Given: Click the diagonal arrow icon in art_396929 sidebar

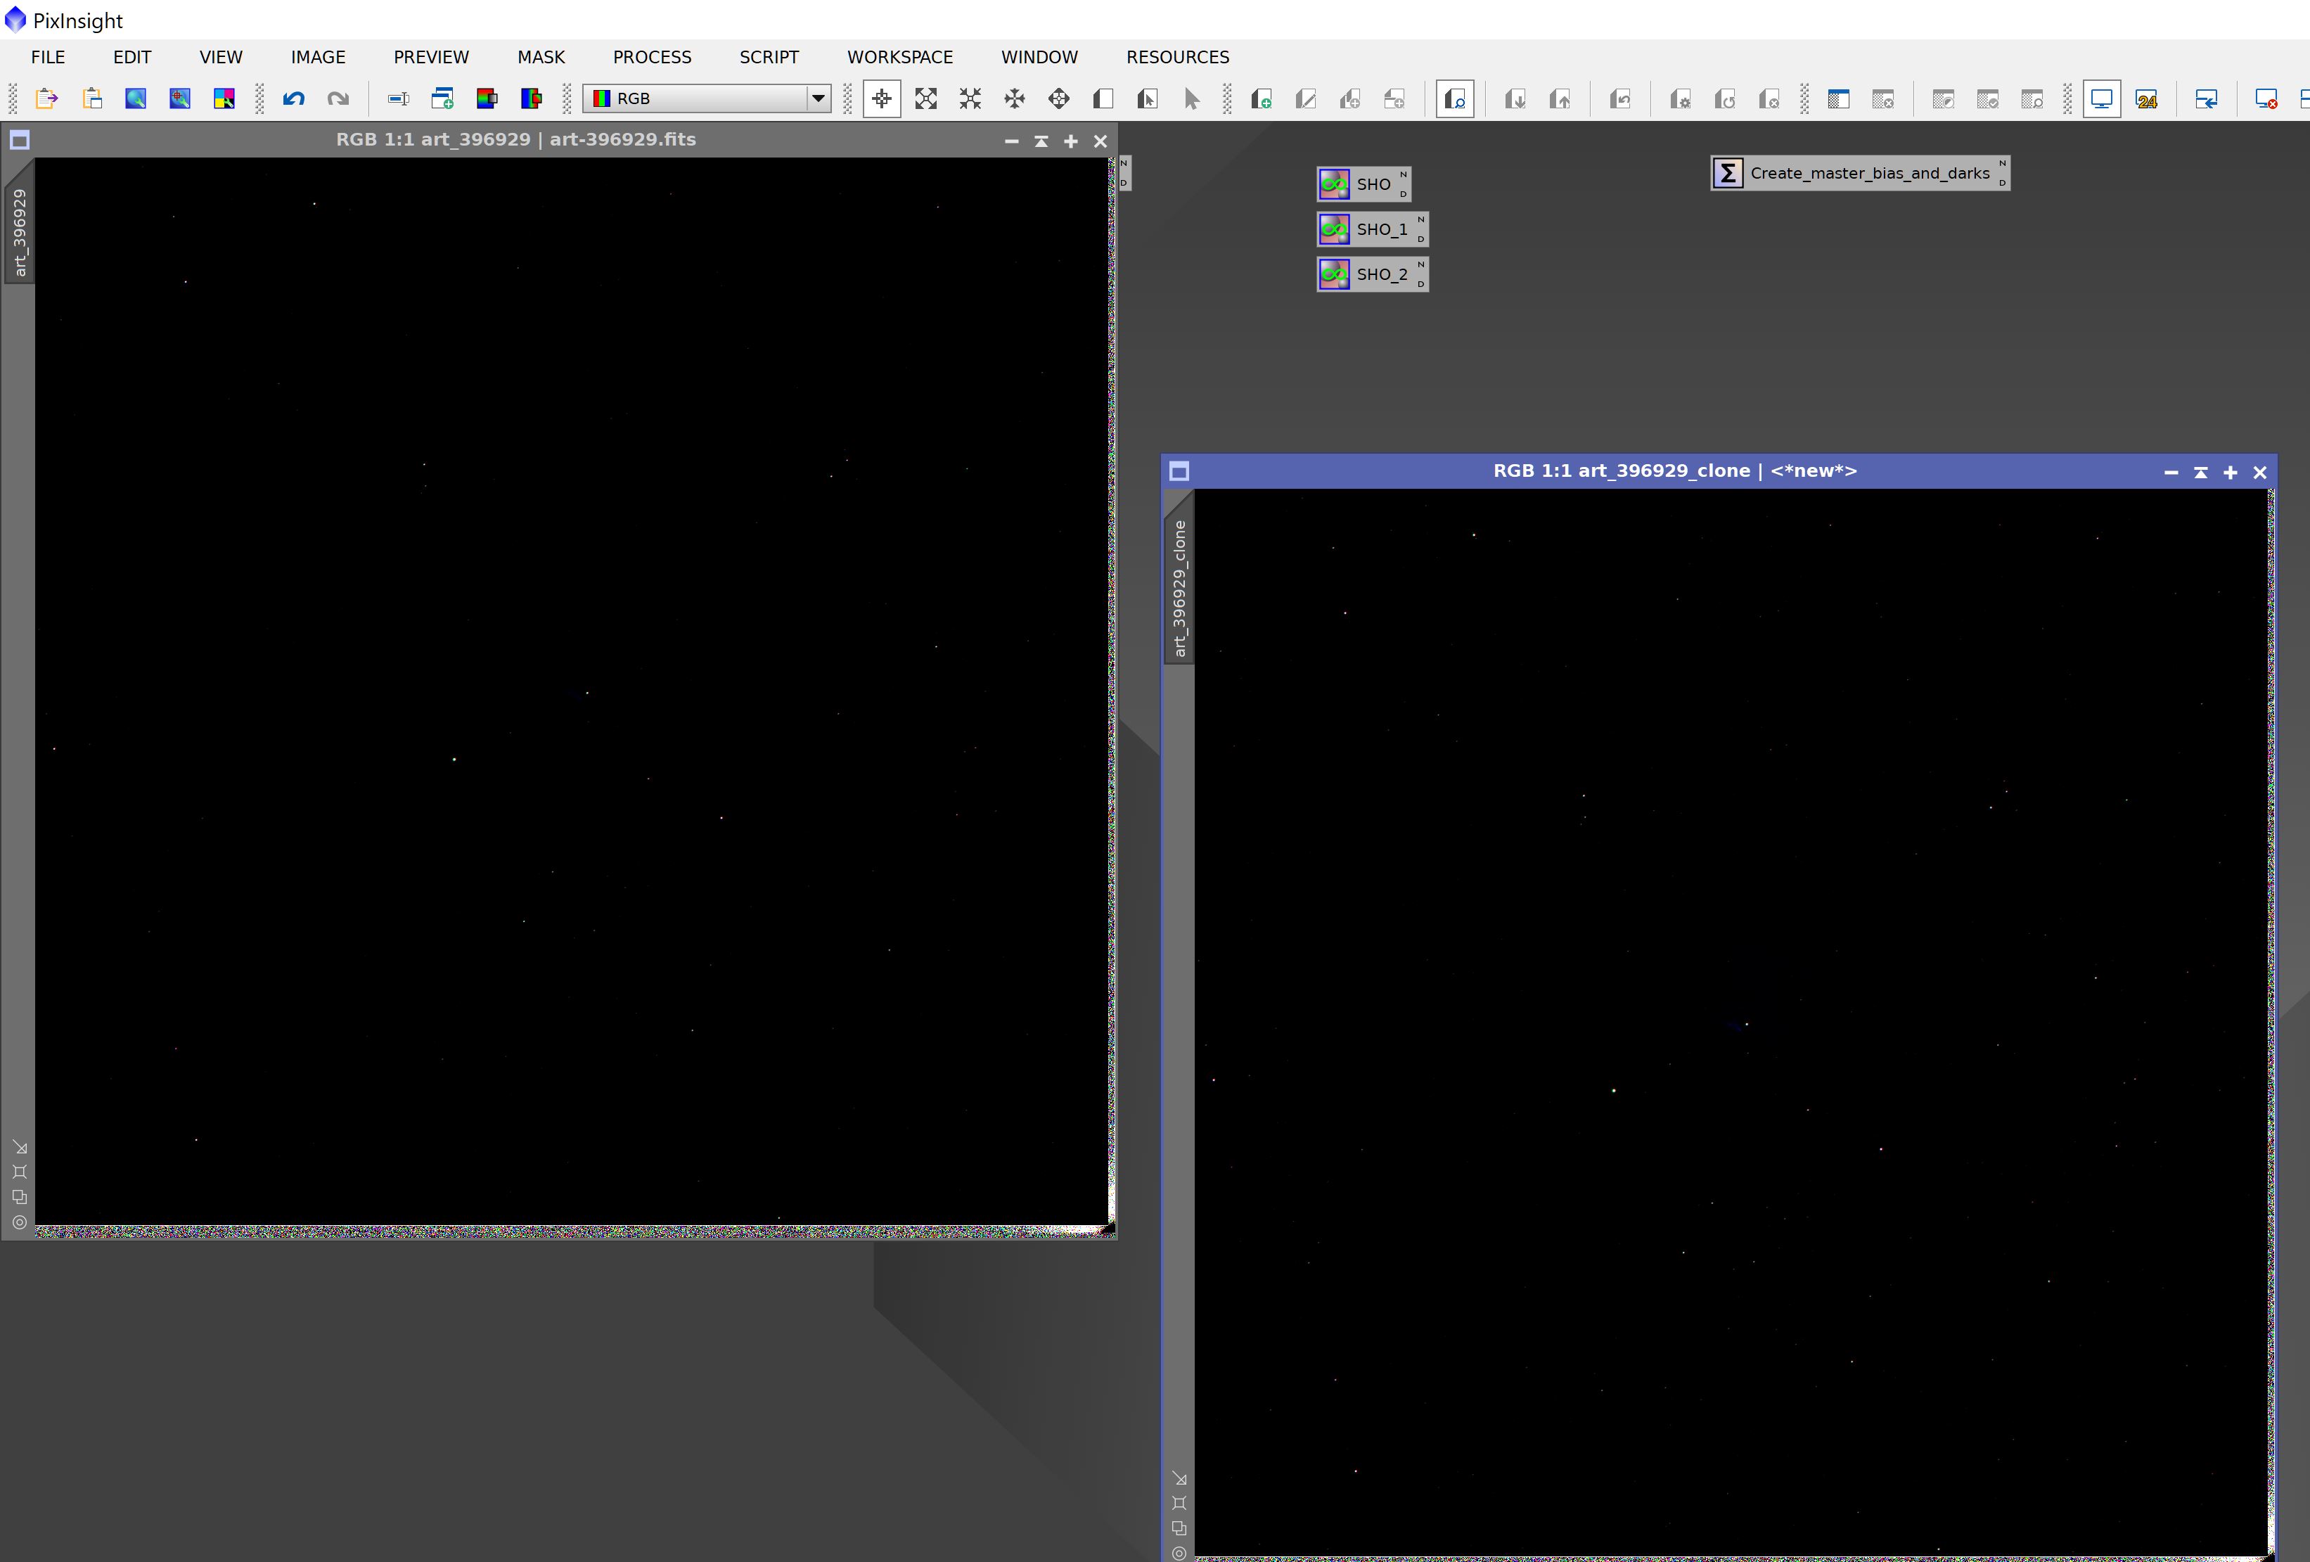Looking at the screenshot, I should (20, 1147).
